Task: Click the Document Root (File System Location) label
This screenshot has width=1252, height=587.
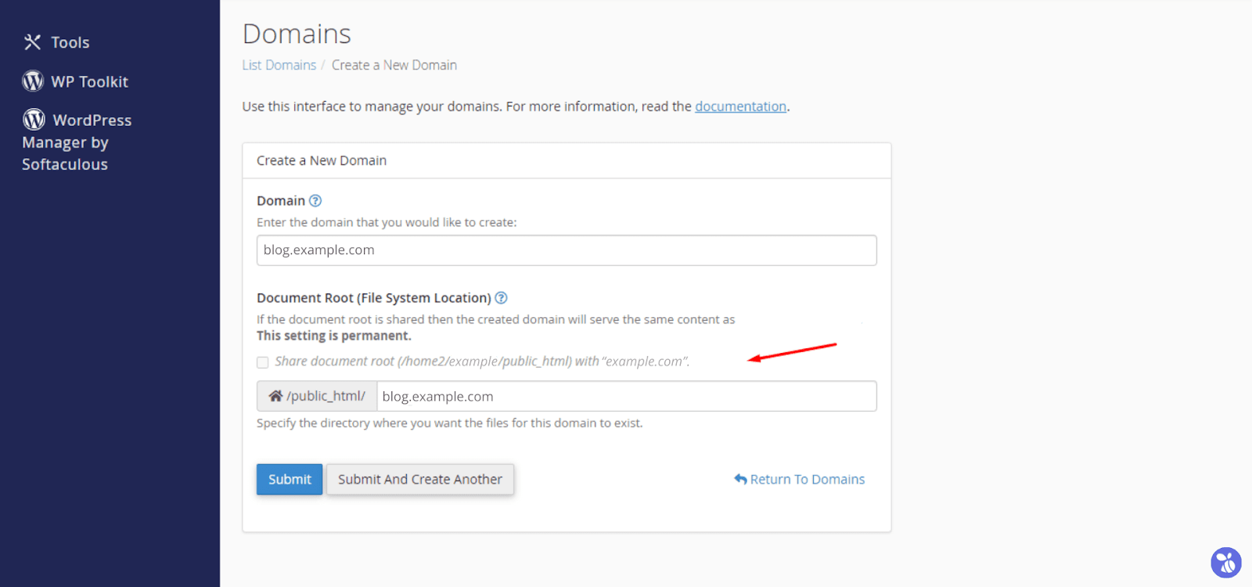Action: (x=374, y=298)
